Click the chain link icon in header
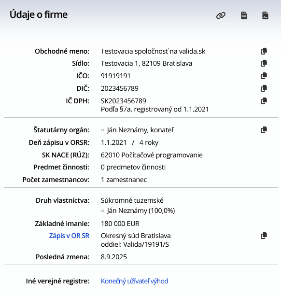281x295 pixels. click(x=221, y=15)
